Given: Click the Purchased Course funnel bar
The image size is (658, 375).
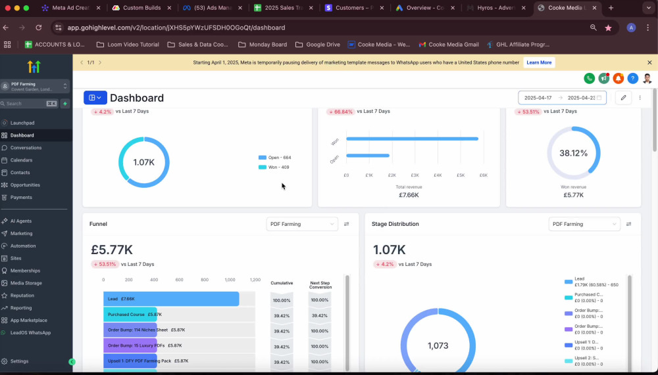Looking at the screenshot, I should [x=130, y=314].
